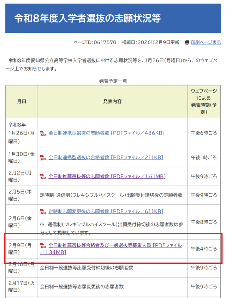Click the ウェブページによる発表時刻 column header
The image size is (226, 298).
click(x=204, y=102)
